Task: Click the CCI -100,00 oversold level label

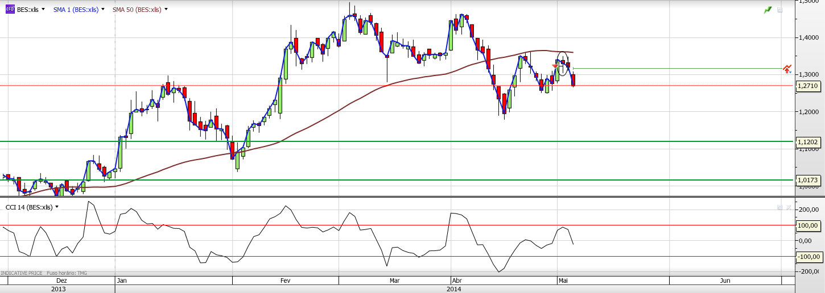Action: click(x=808, y=257)
